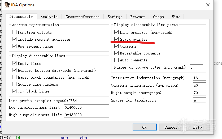Go to the Graph tab
Viewport: 222px width, 139px height.
(158, 17)
